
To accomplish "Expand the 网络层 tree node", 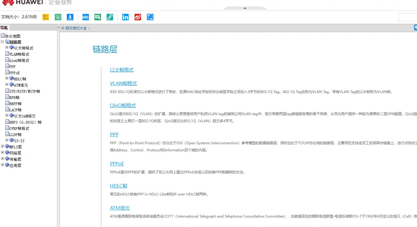I will (x=2, y=153).
